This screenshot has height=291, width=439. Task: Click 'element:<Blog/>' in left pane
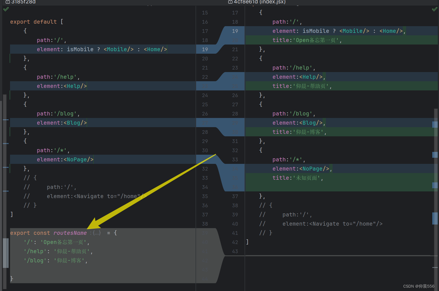[x=62, y=123]
